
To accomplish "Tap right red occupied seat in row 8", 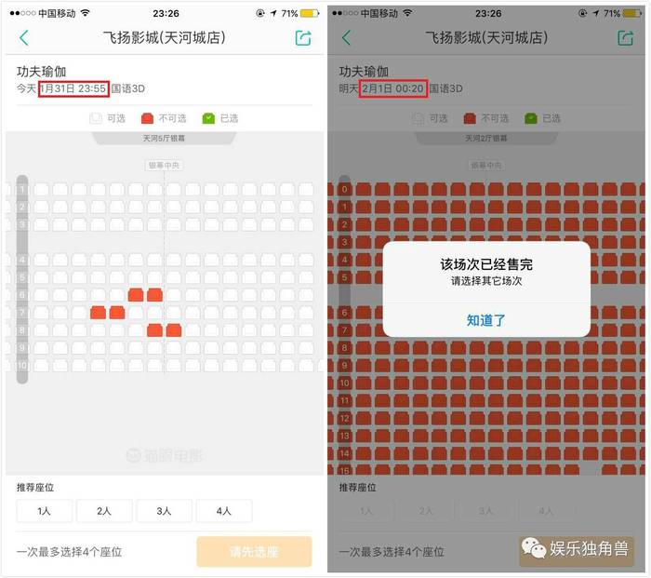I will [x=174, y=330].
